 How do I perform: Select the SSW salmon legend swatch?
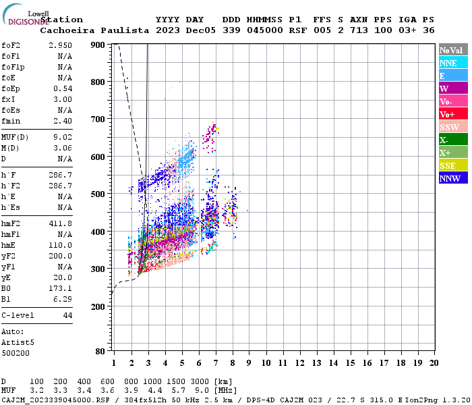coord(453,127)
